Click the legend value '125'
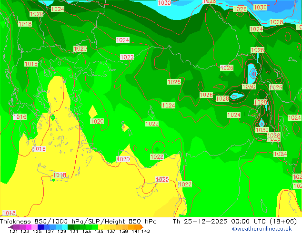This screenshot has height=233, width=302. (x=37, y=231)
